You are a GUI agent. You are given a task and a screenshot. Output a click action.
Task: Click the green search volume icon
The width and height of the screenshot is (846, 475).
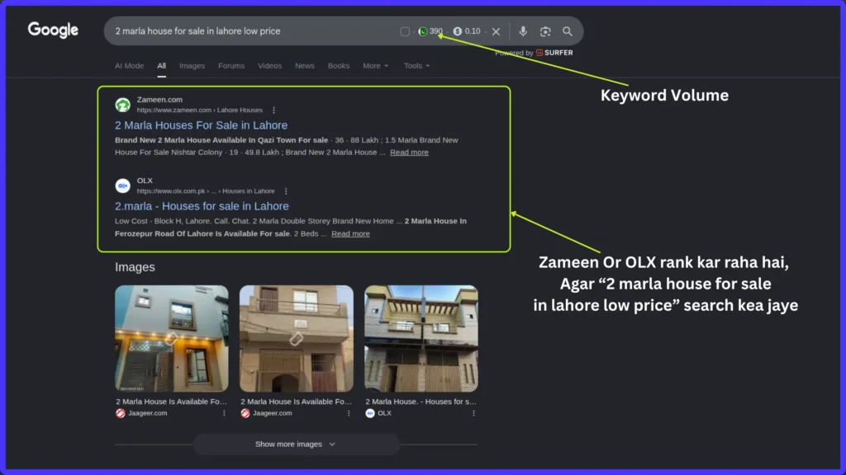click(423, 31)
